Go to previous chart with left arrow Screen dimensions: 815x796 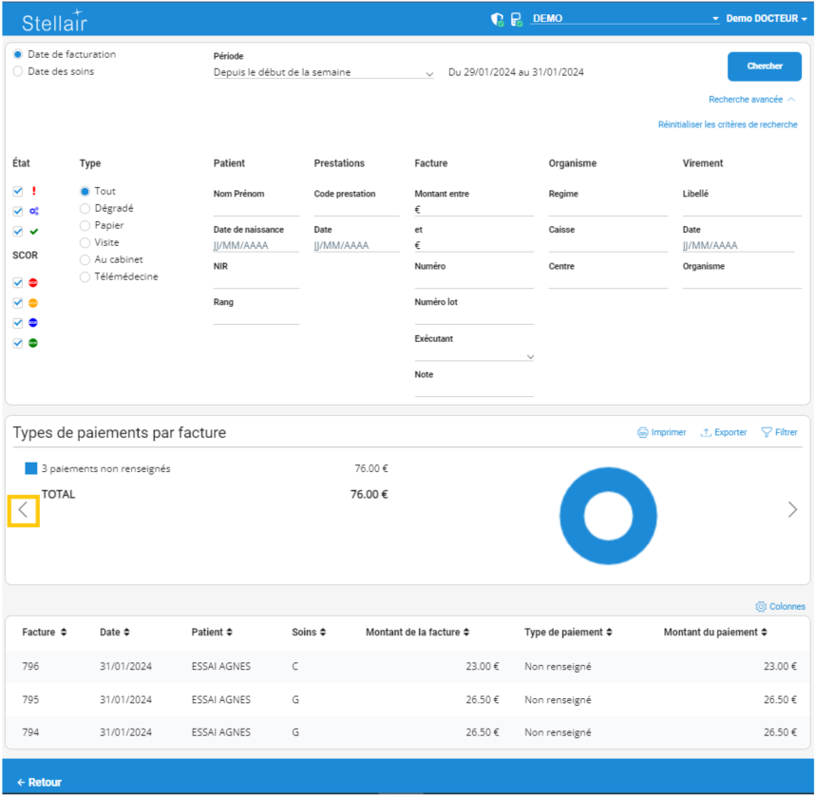(24, 510)
